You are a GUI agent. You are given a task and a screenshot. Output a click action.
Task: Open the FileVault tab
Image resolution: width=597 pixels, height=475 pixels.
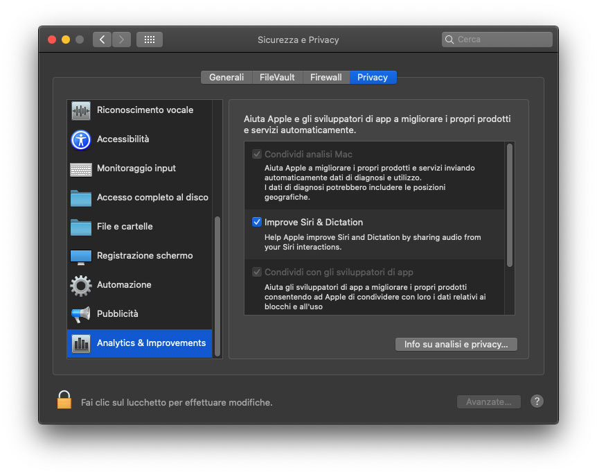point(277,77)
